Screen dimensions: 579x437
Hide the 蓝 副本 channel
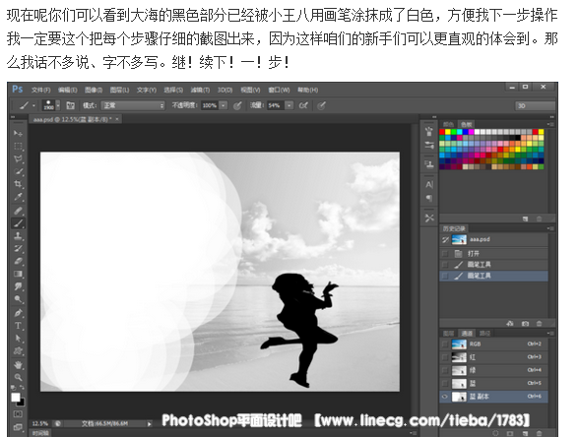point(445,397)
